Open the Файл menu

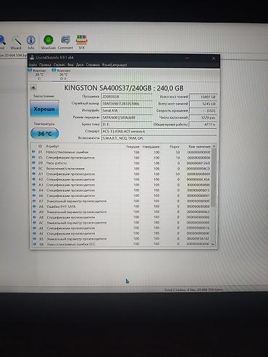(x=33, y=65)
